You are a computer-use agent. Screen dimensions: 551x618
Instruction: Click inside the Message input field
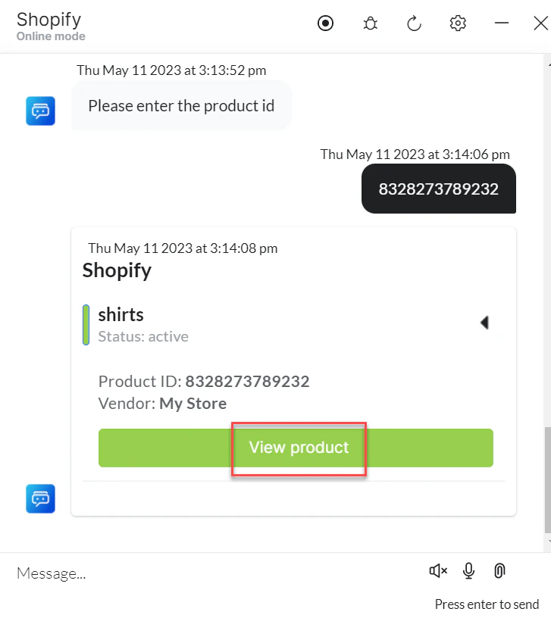tap(152, 573)
